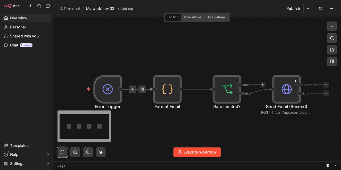This screenshot has width=341, height=170.
Task: Add a sticky note with the note icon
Action: coord(332,50)
